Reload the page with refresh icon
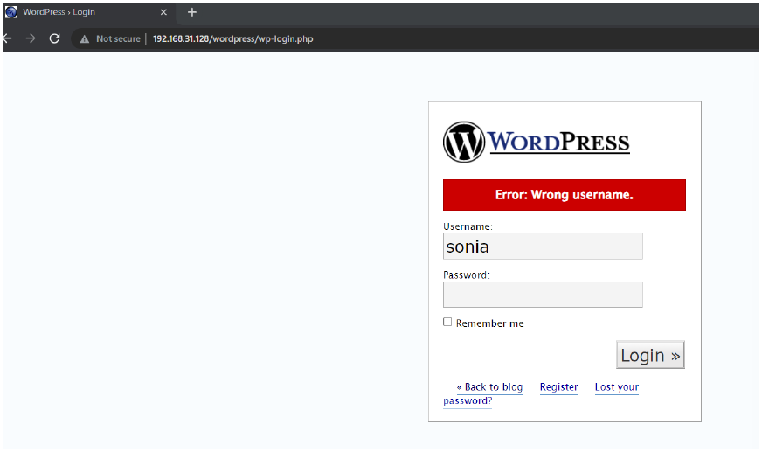Viewport: 762px width, 452px height. pyautogui.click(x=54, y=38)
